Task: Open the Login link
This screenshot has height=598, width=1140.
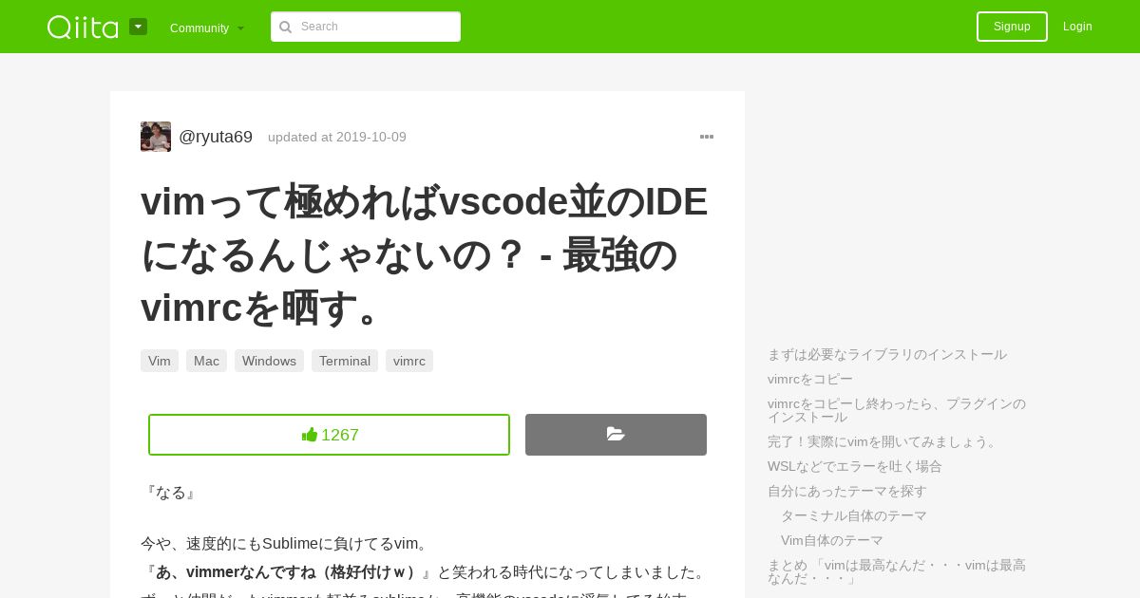Action: coord(1077,27)
